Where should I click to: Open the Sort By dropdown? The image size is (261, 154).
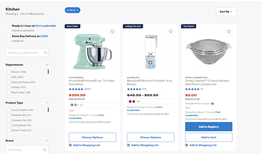point(226,12)
